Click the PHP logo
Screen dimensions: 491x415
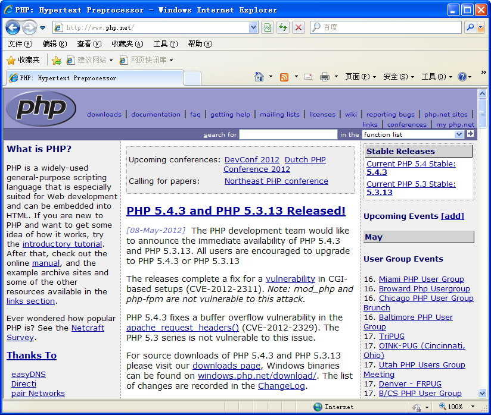[x=41, y=108]
